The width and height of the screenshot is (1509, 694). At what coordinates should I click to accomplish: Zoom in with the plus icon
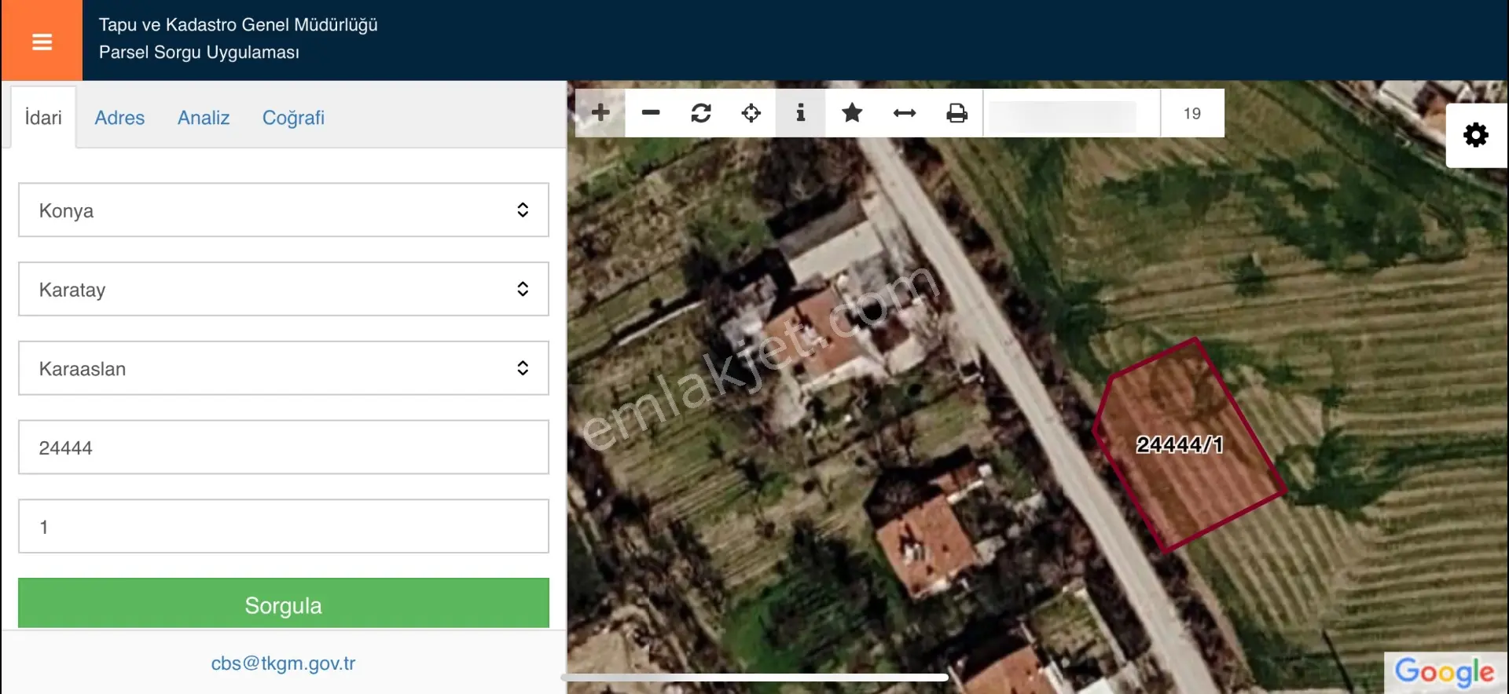pyautogui.click(x=600, y=113)
